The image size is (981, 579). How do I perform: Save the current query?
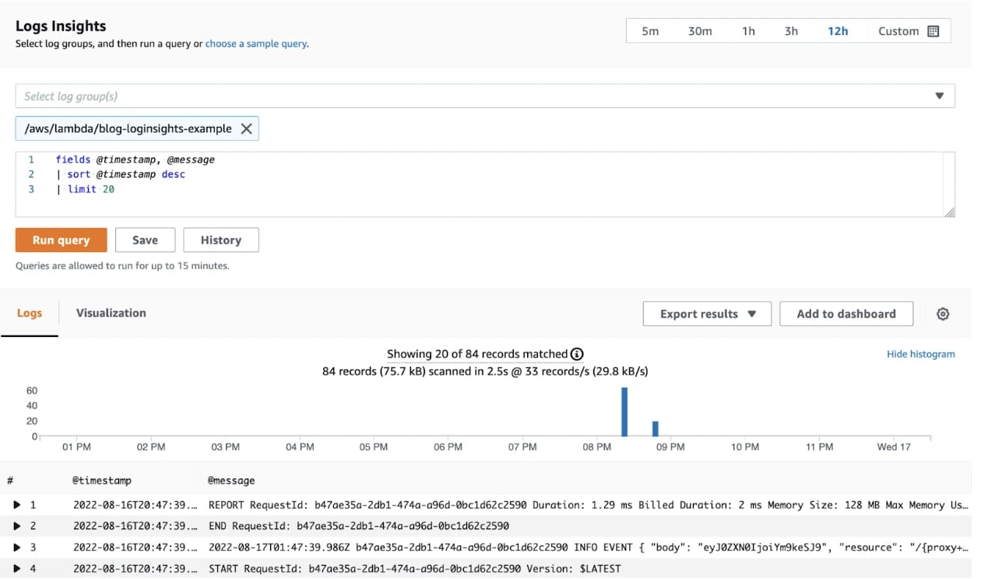(x=145, y=240)
